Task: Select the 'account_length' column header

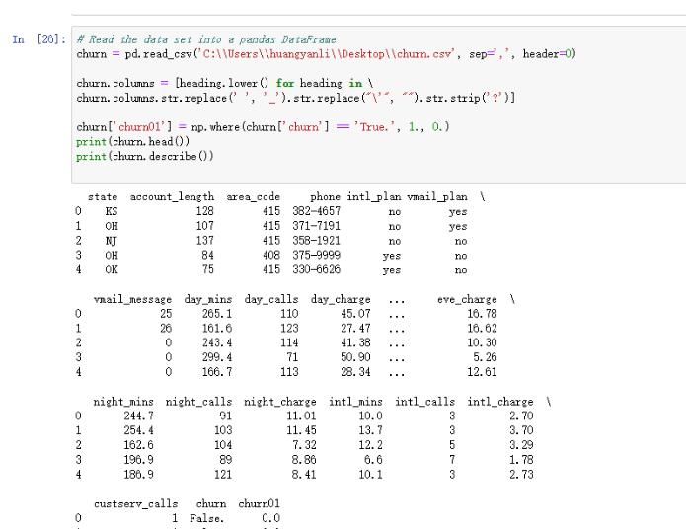Action: [x=172, y=197]
